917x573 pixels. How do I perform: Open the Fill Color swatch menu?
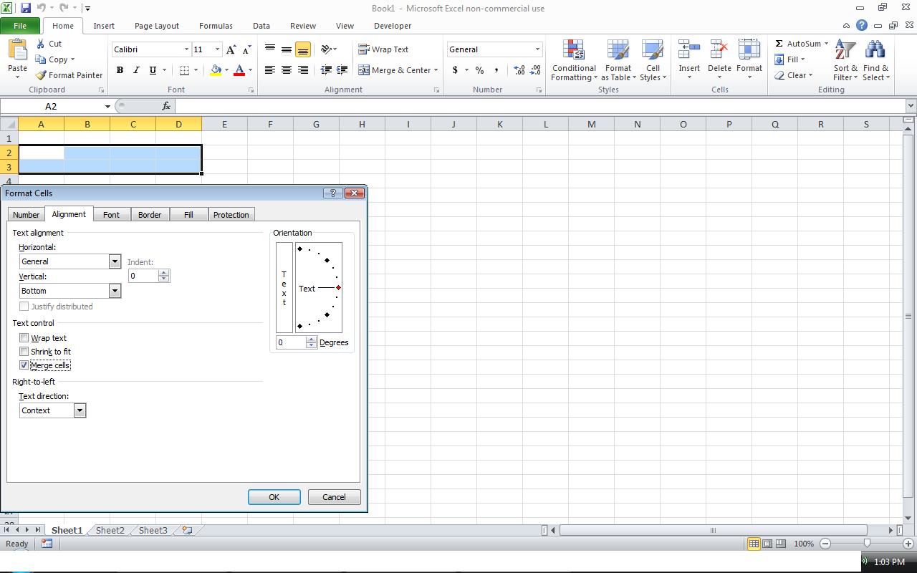coord(227,71)
